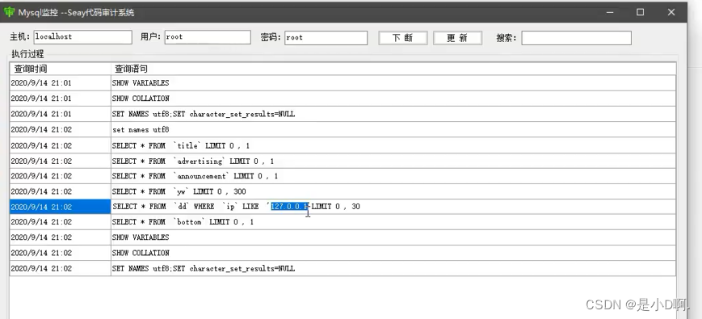
Task: Select the SELECT FROM `advertising` query
Action: [x=393, y=161]
